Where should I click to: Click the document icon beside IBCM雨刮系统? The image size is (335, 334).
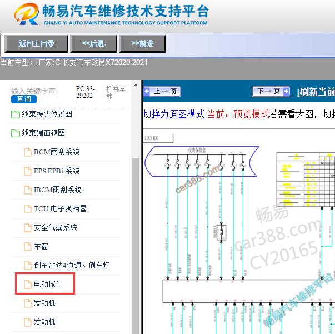(28, 190)
